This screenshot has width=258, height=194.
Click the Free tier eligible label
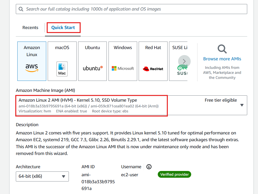(x=221, y=100)
